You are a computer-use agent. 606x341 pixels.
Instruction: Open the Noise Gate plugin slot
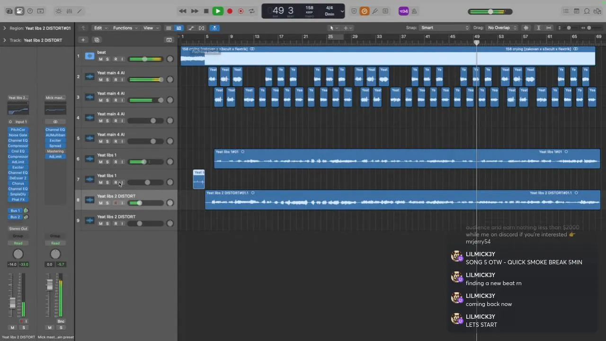(18, 135)
